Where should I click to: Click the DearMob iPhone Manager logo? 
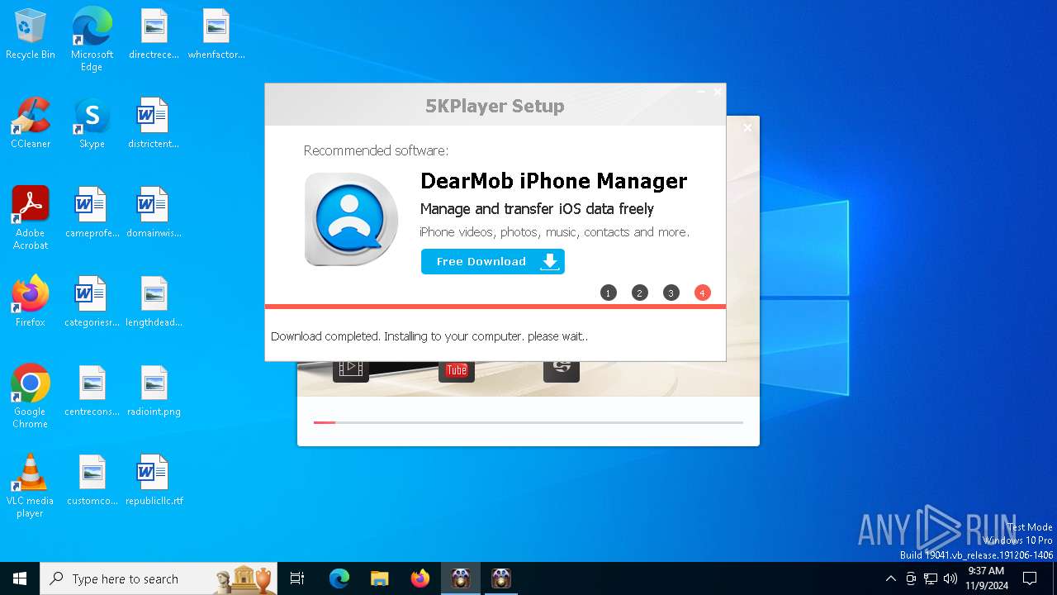click(x=351, y=219)
